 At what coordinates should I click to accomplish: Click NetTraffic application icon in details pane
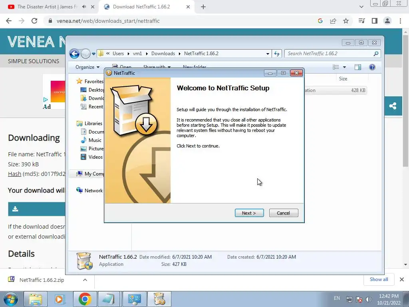(x=84, y=261)
